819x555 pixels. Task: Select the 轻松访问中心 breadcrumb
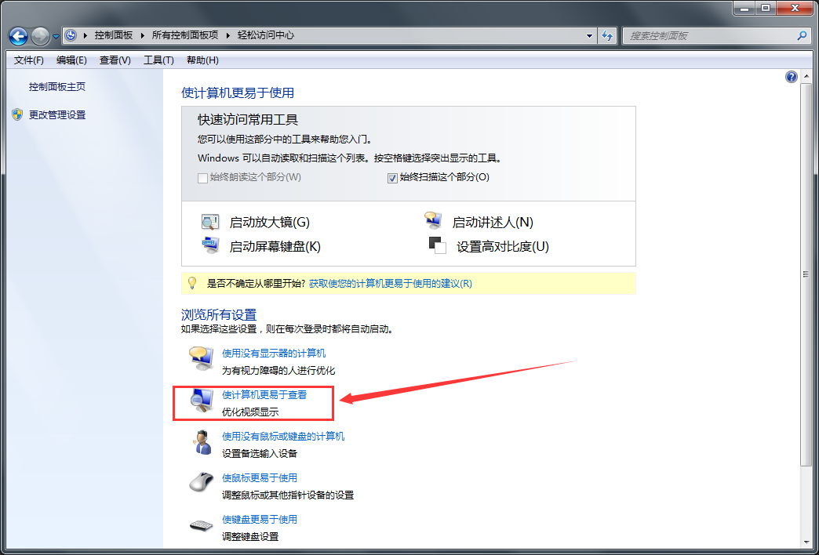coord(266,35)
